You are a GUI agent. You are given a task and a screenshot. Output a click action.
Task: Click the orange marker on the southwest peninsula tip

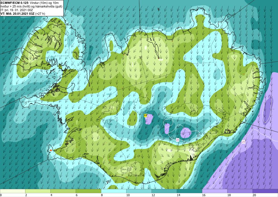[x=51, y=150]
